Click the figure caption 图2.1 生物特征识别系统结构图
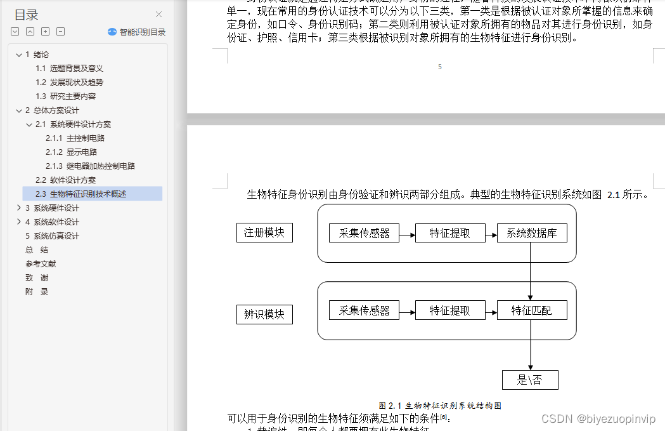This screenshot has width=665, height=431. 440,406
